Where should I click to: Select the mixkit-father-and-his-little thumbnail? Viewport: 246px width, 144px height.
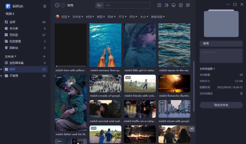click(71, 103)
